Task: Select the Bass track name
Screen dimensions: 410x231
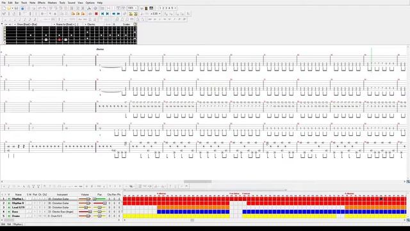Action: tap(15, 212)
